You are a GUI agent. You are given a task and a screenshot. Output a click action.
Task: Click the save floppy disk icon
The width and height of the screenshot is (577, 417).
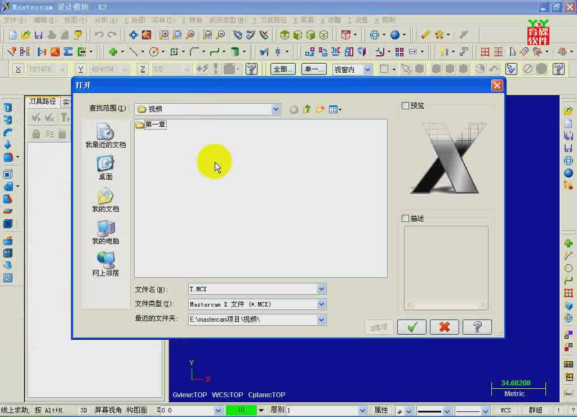39,35
